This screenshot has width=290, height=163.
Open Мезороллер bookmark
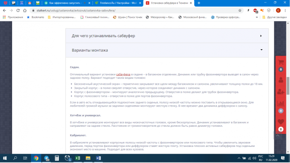tap(160, 17)
